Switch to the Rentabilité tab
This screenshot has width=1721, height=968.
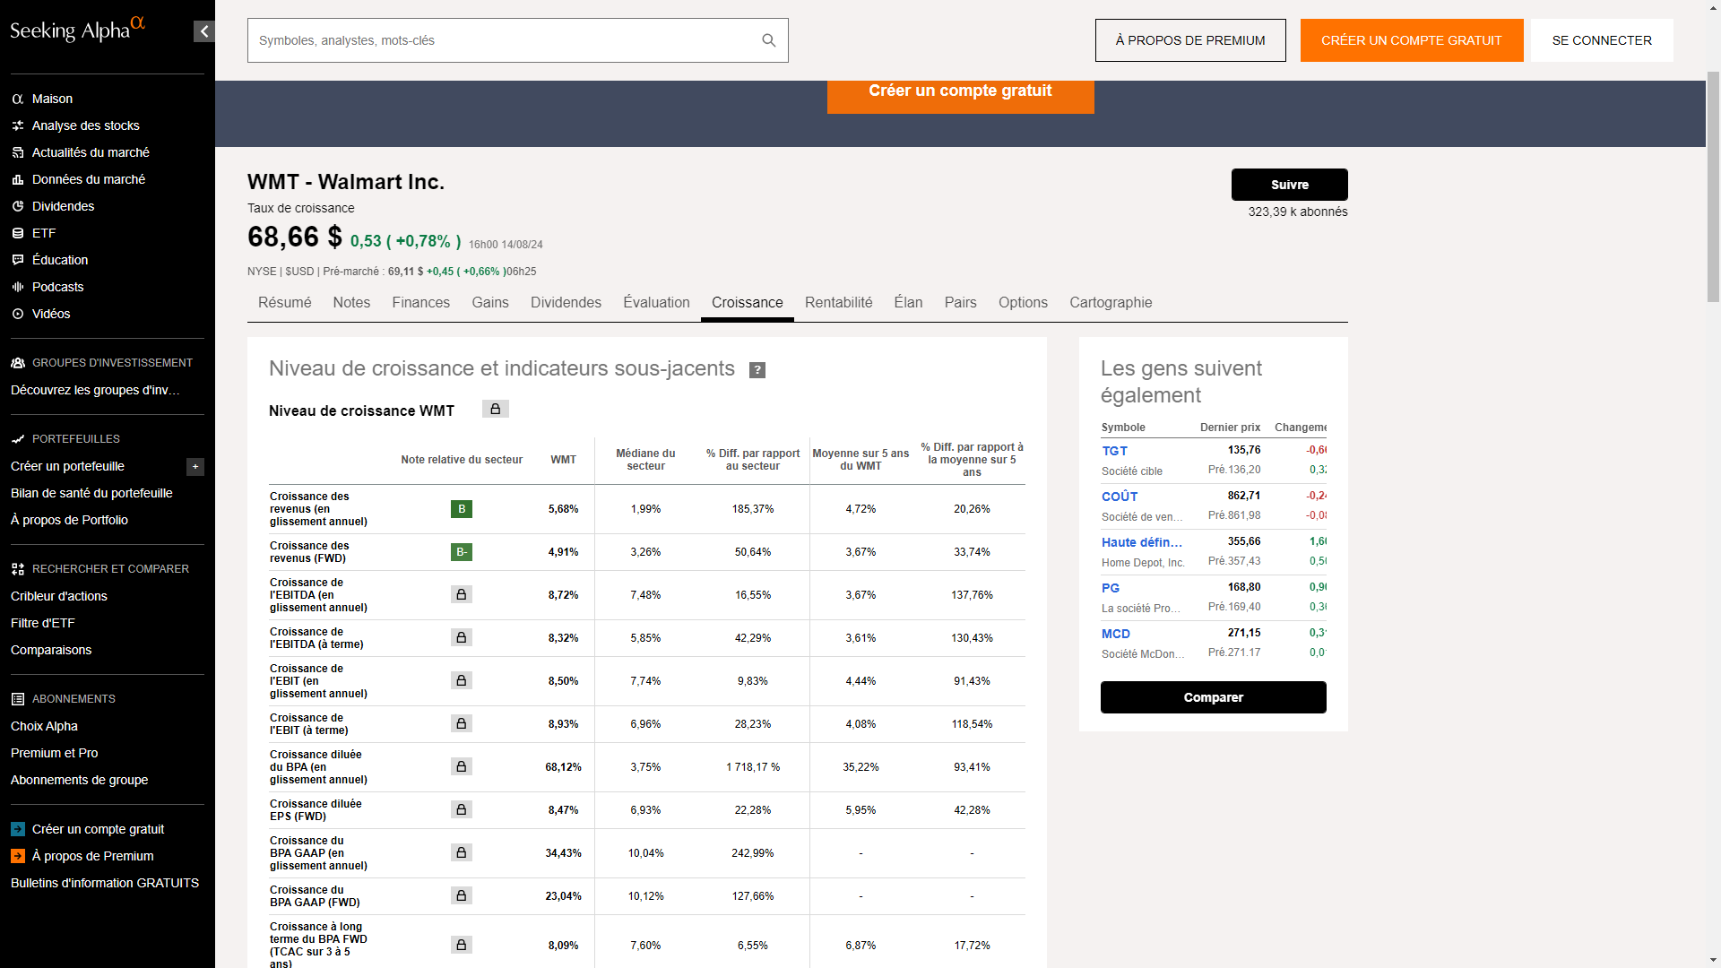click(x=838, y=303)
